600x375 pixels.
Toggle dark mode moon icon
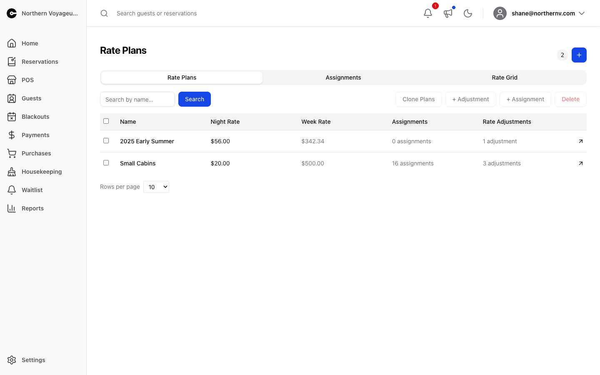click(468, 13)
